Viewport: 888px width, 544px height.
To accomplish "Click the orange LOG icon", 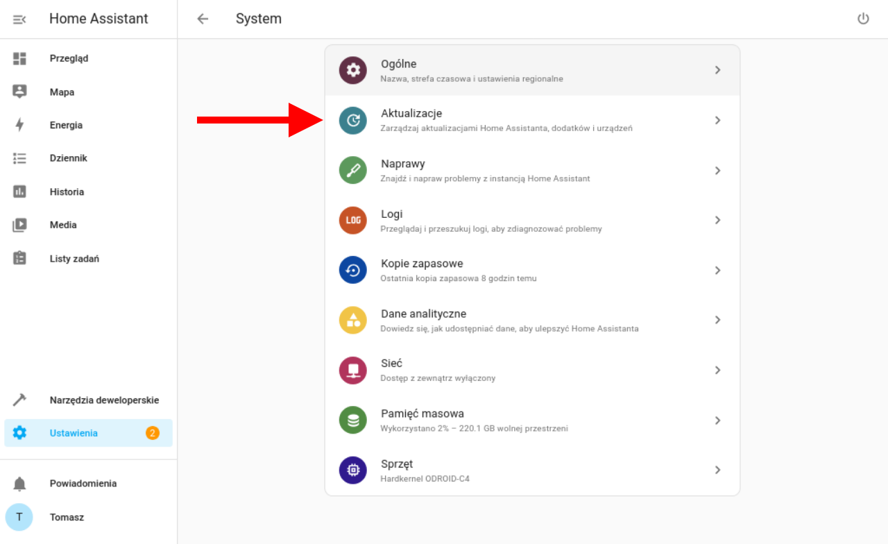I will 352,220.
